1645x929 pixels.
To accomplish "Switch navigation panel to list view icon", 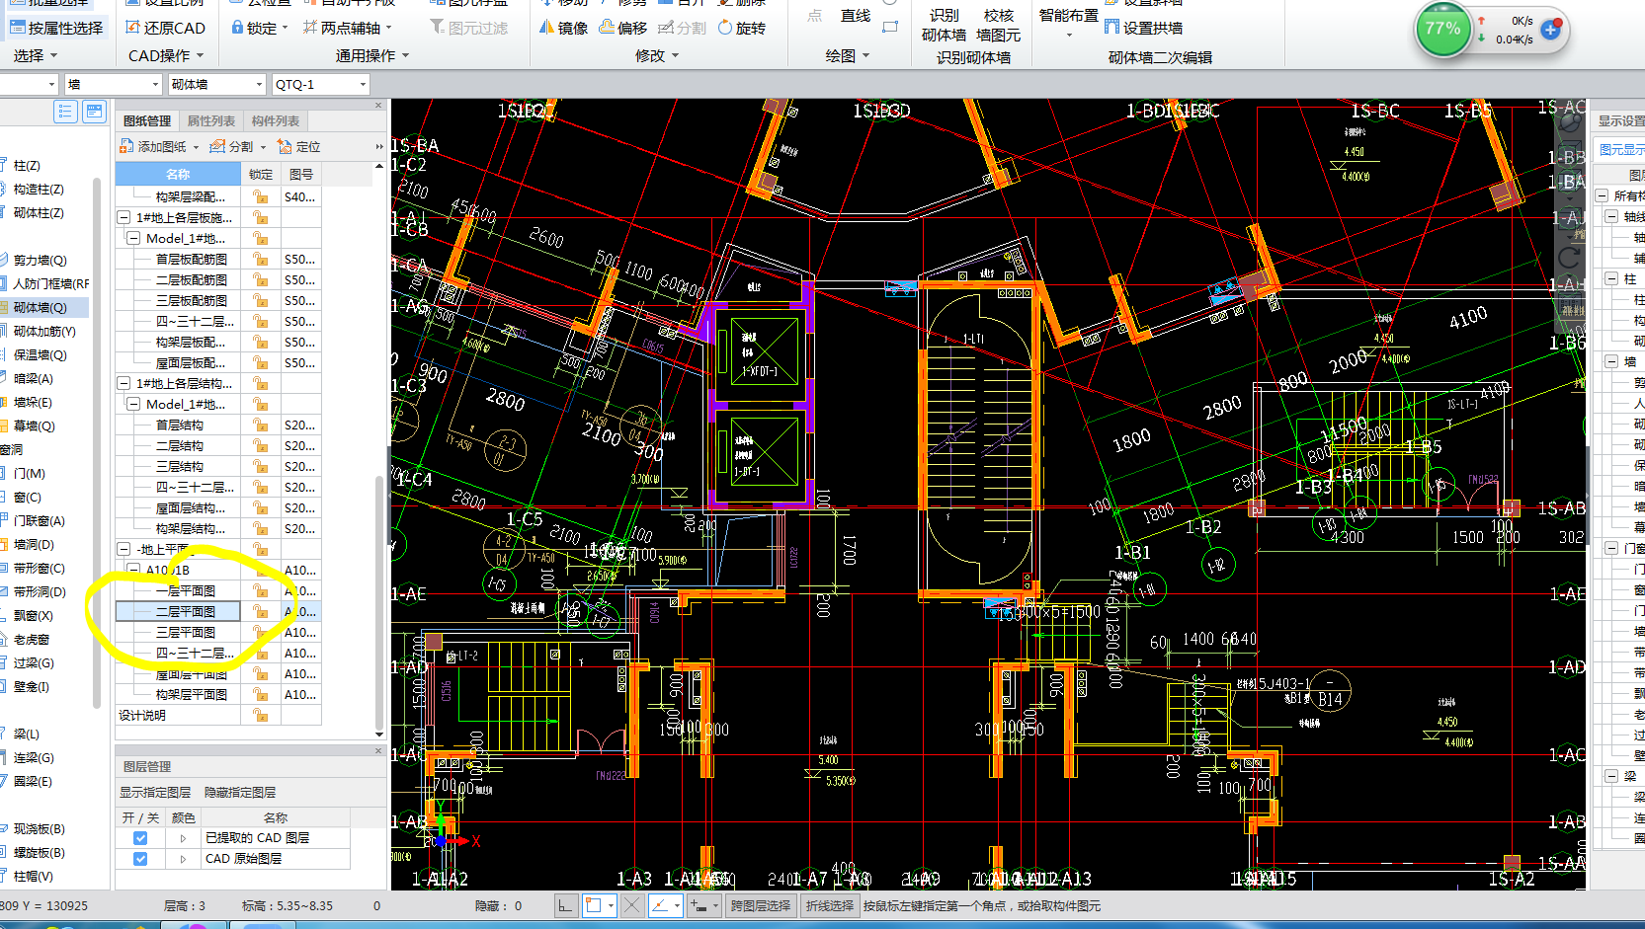I will click(x=65, y=112).
